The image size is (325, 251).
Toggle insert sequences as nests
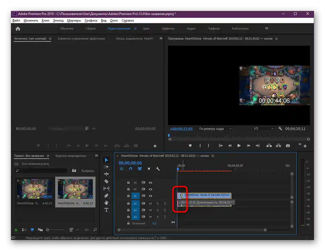(121, 169)
